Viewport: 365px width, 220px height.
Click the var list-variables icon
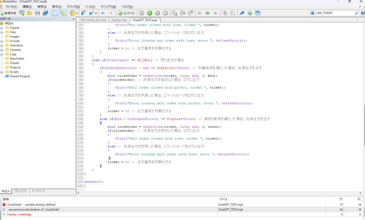tap(83, 13)
